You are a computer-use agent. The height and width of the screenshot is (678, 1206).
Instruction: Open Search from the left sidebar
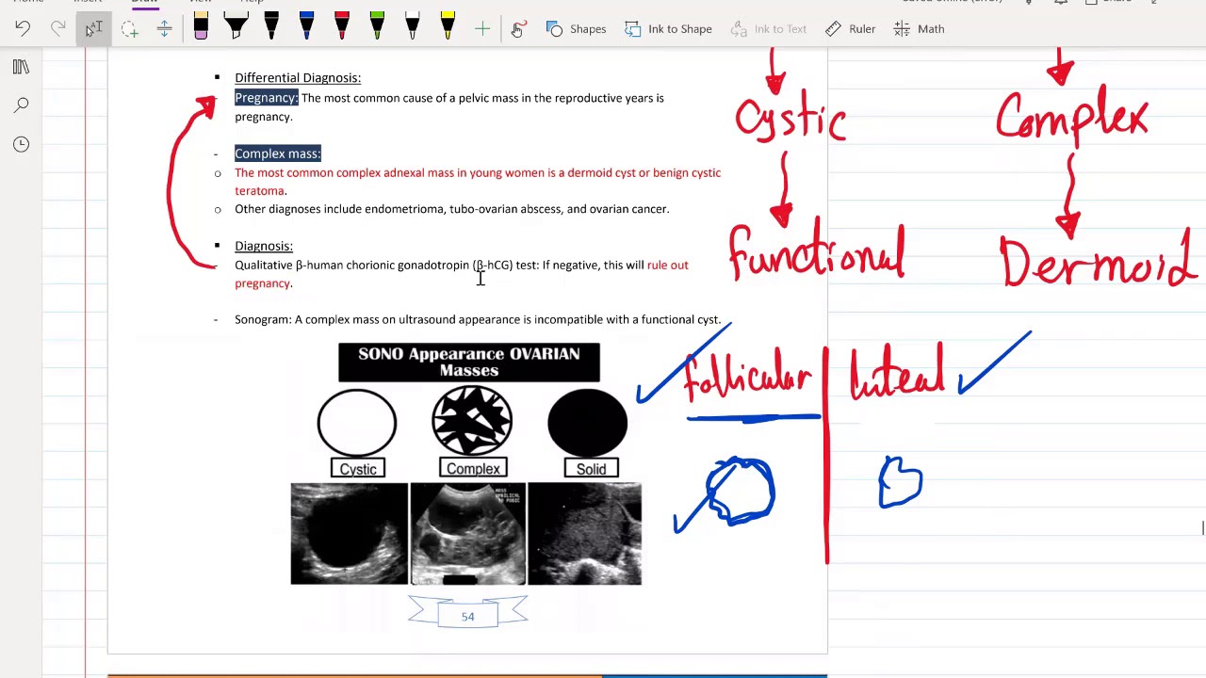tap(21, 105)
